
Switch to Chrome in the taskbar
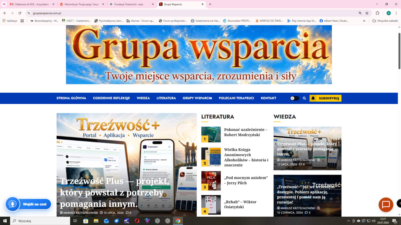click(x=178, y=221)
